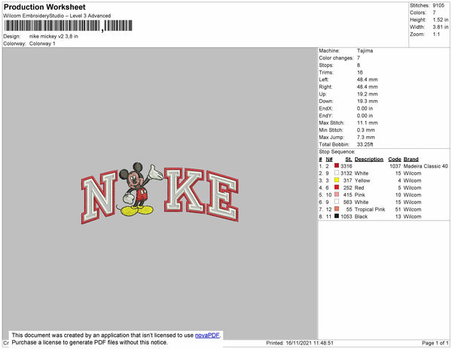Select the Up value 19.2 mm
Viewport: 452px width, 349px height.
click(368, 94)
